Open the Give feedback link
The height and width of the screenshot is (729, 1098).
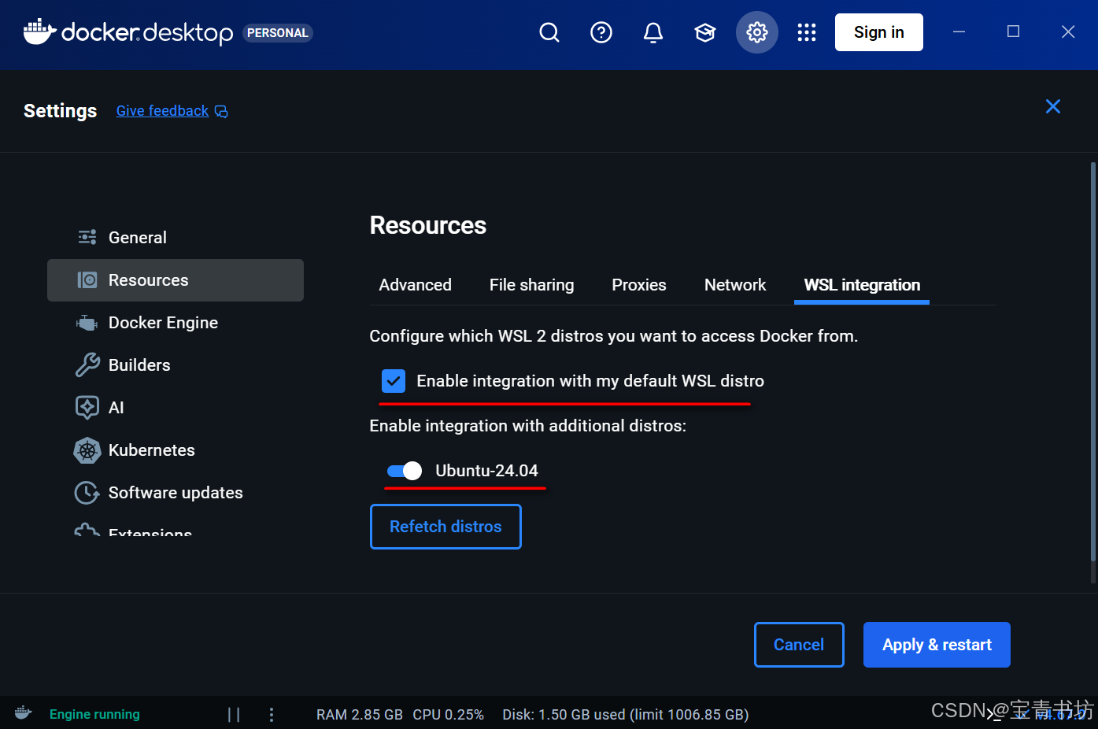pos(162,111)
